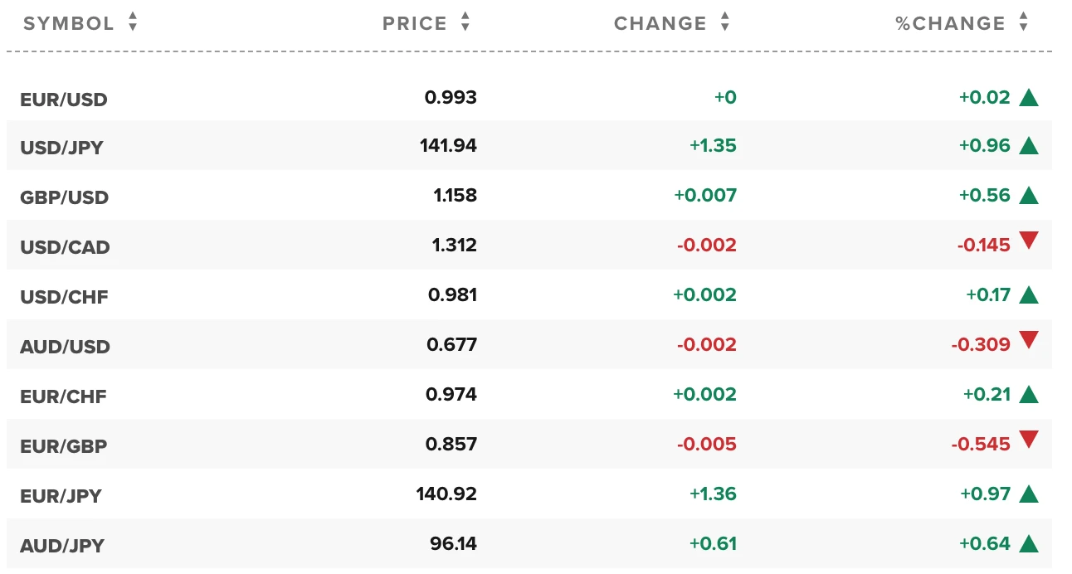Click the red down arrow for USD/CAD

[1029, 241]
